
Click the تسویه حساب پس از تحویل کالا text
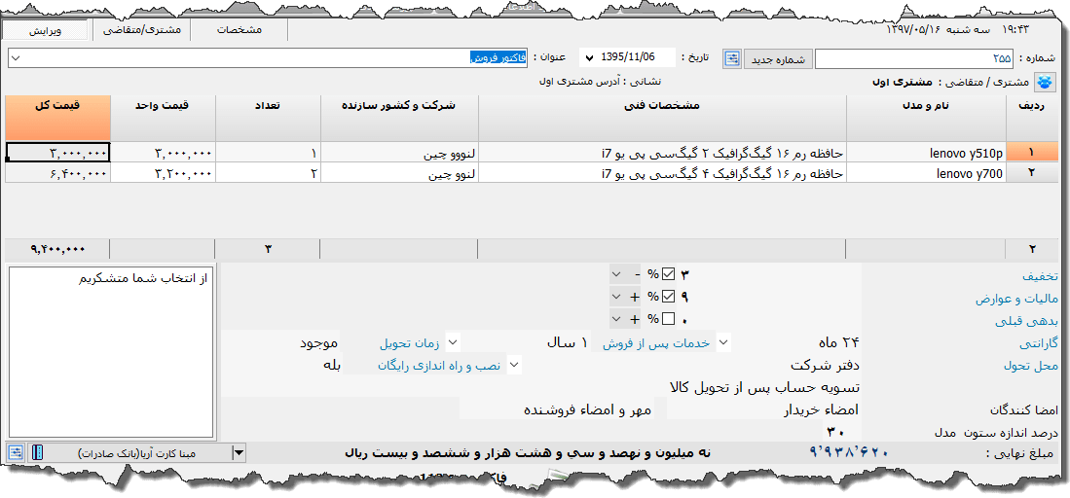(765, 387)
